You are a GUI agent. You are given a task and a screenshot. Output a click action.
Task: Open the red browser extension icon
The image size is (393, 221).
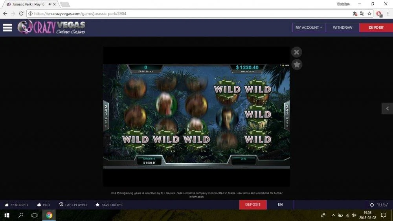pyautogui.click(x=379, y=14)
